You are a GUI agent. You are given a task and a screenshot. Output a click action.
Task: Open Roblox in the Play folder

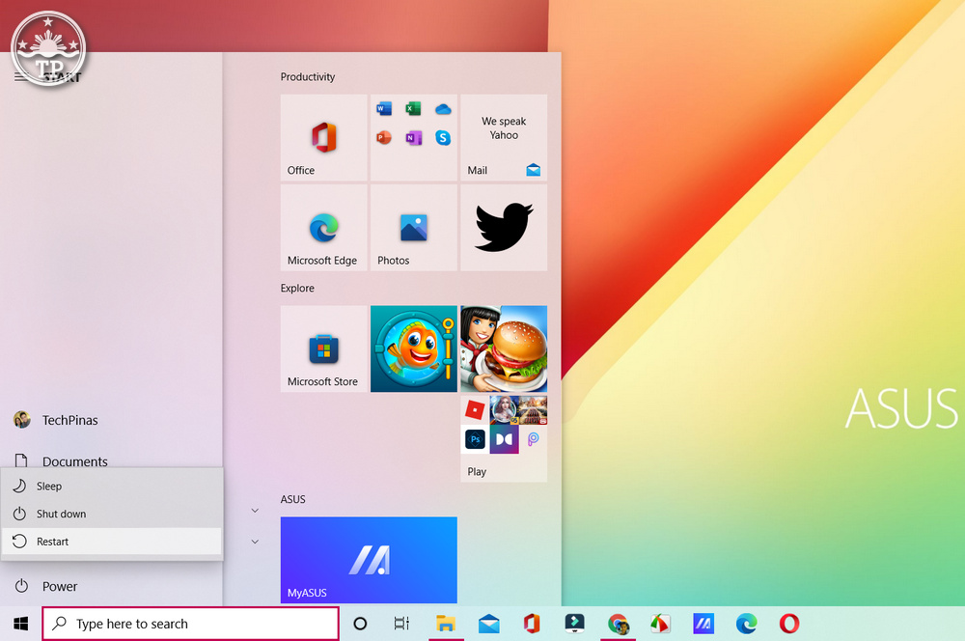(x=475, y=410)
